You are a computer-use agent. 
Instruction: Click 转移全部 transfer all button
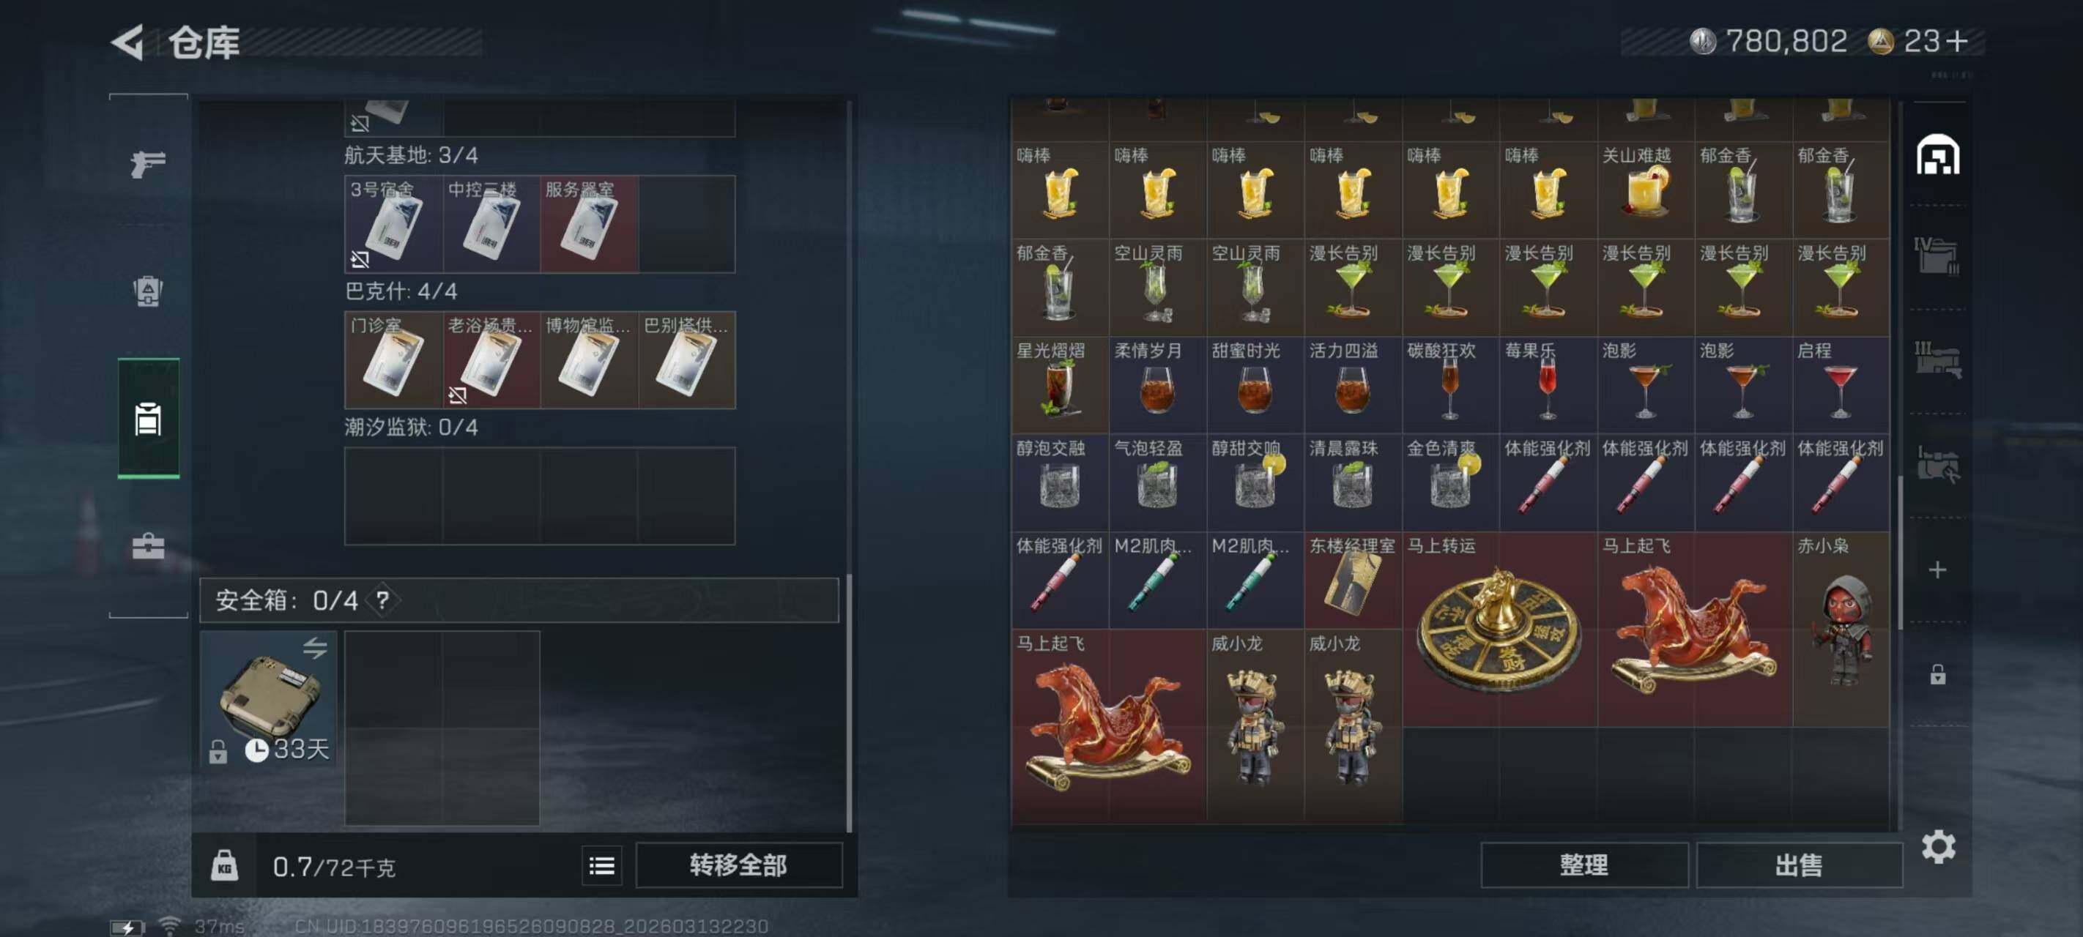click(x=738, y=866)
